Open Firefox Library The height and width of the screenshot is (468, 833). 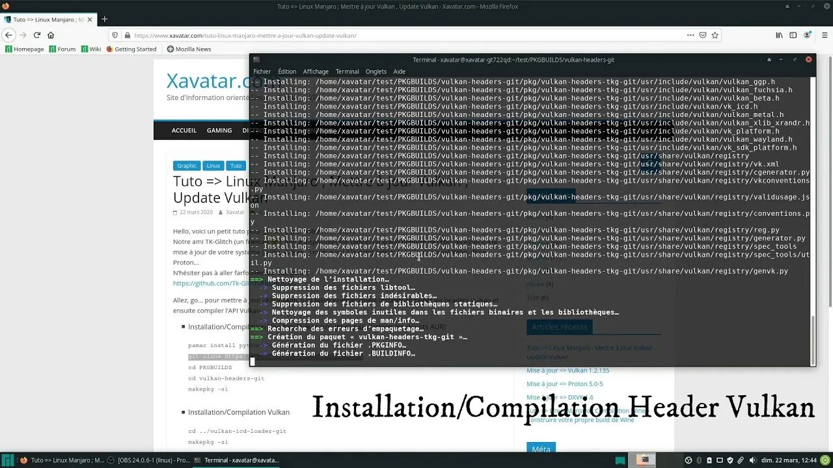(778, 35)
